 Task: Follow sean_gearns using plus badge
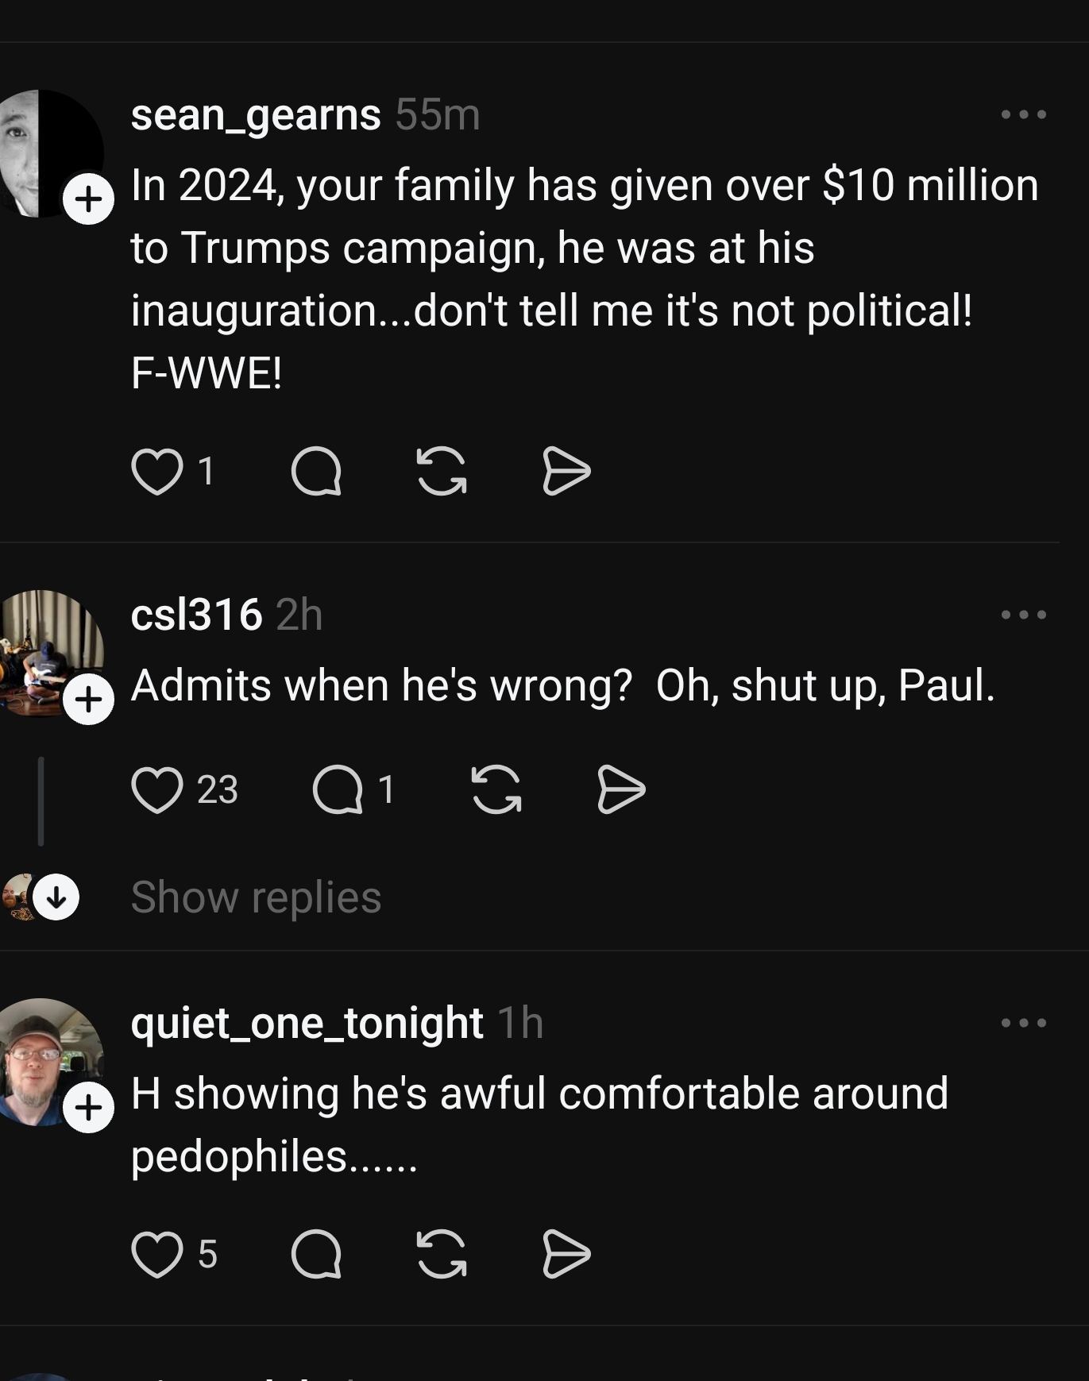click(x=88, y=199)
